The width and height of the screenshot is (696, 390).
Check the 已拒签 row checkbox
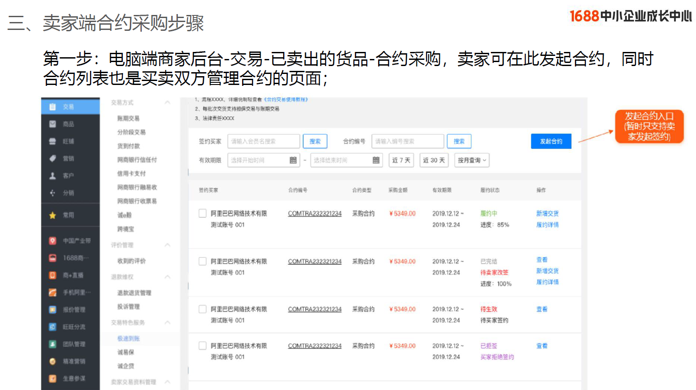(x=203, y=346)
